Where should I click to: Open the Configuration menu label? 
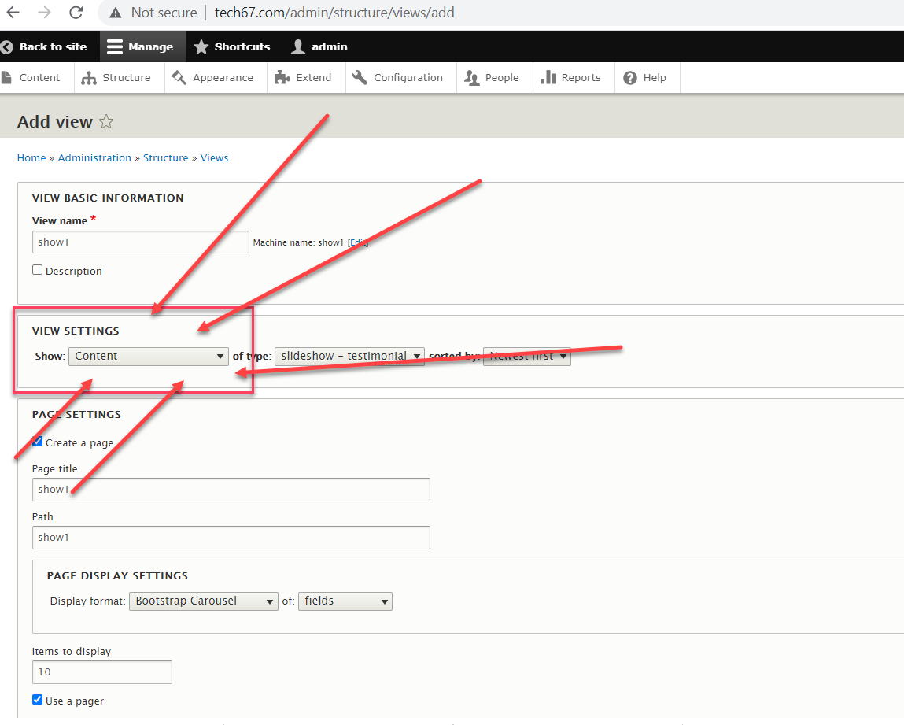[x=408, y=78]
